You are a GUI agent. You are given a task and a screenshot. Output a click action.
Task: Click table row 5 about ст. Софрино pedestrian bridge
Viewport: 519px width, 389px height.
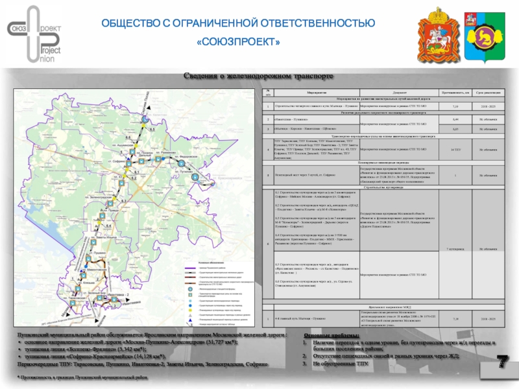click(x=383, y=175)
